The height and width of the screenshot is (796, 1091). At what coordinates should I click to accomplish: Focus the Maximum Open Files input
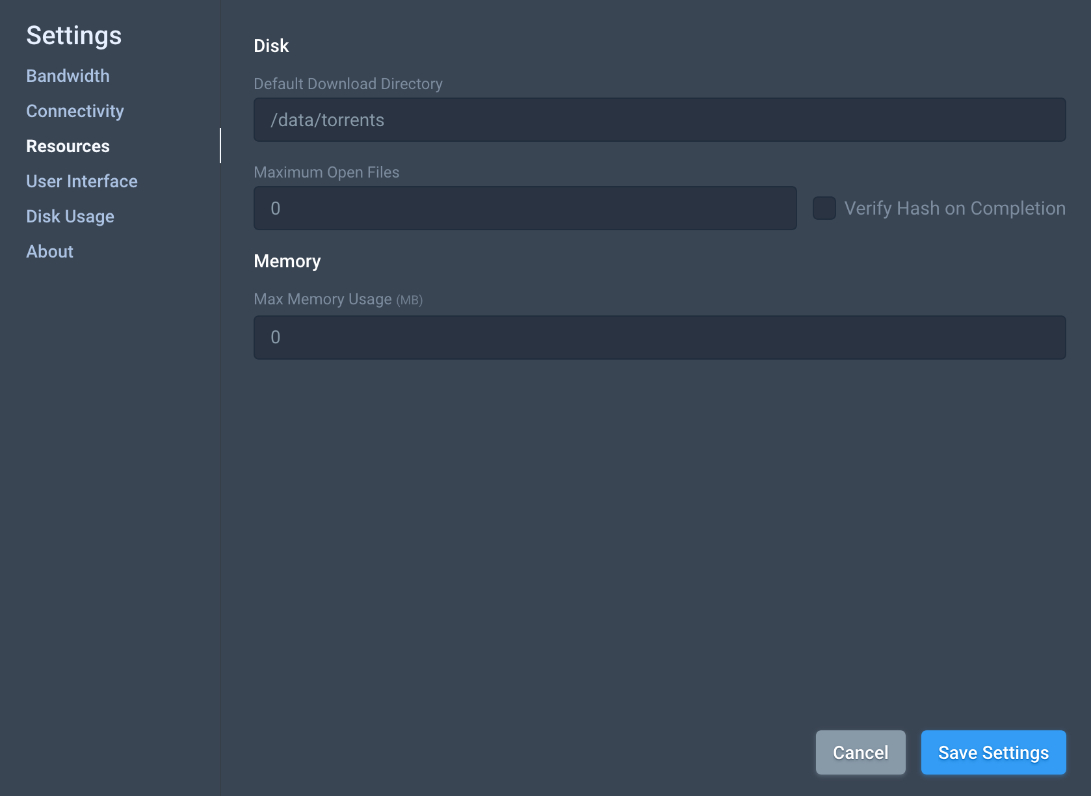click(525, 209)
